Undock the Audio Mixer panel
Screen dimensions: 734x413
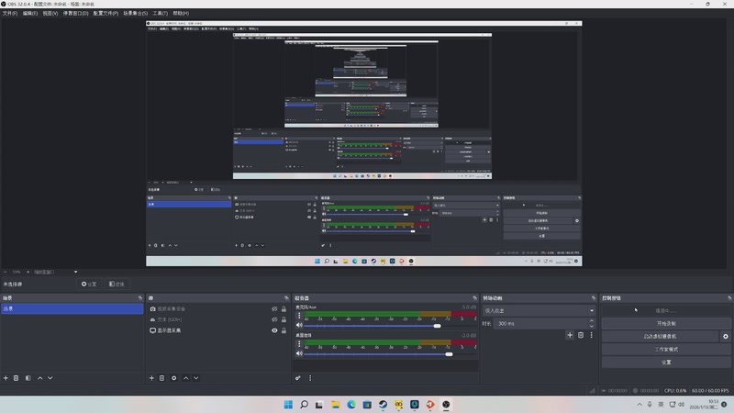pyautogui.click(x=474, y=297)
